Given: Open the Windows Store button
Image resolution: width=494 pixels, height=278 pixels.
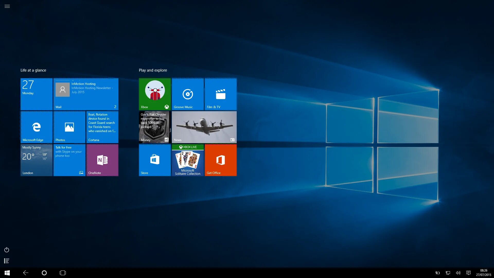Looking at the screenshot, I should (155, 160).
